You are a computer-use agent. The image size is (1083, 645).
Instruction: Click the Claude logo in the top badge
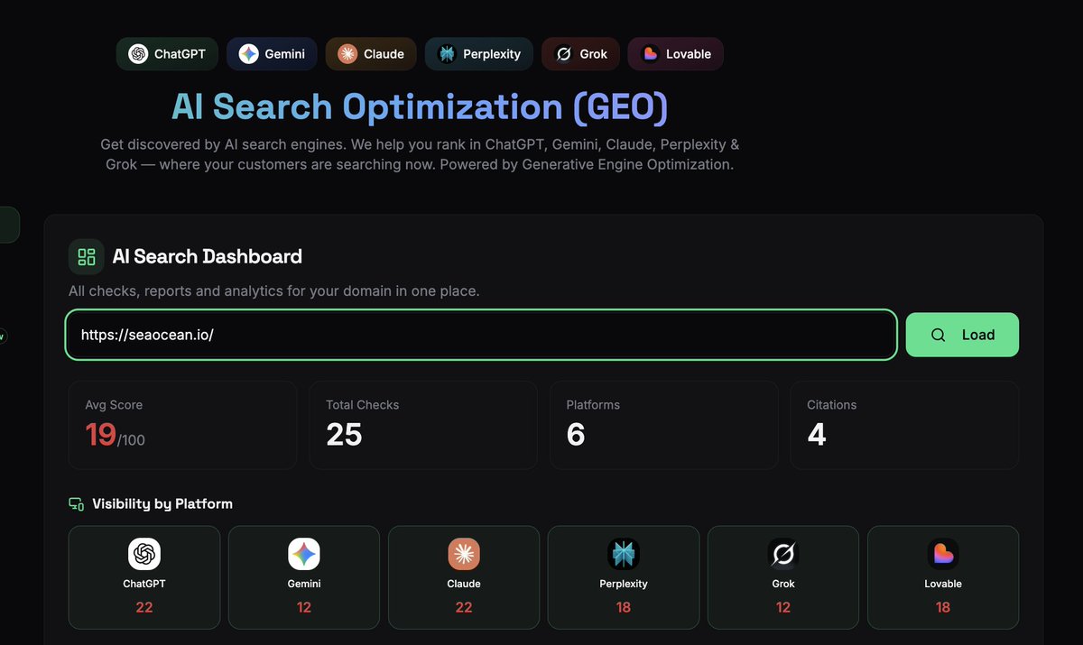[x=347, y=54]
